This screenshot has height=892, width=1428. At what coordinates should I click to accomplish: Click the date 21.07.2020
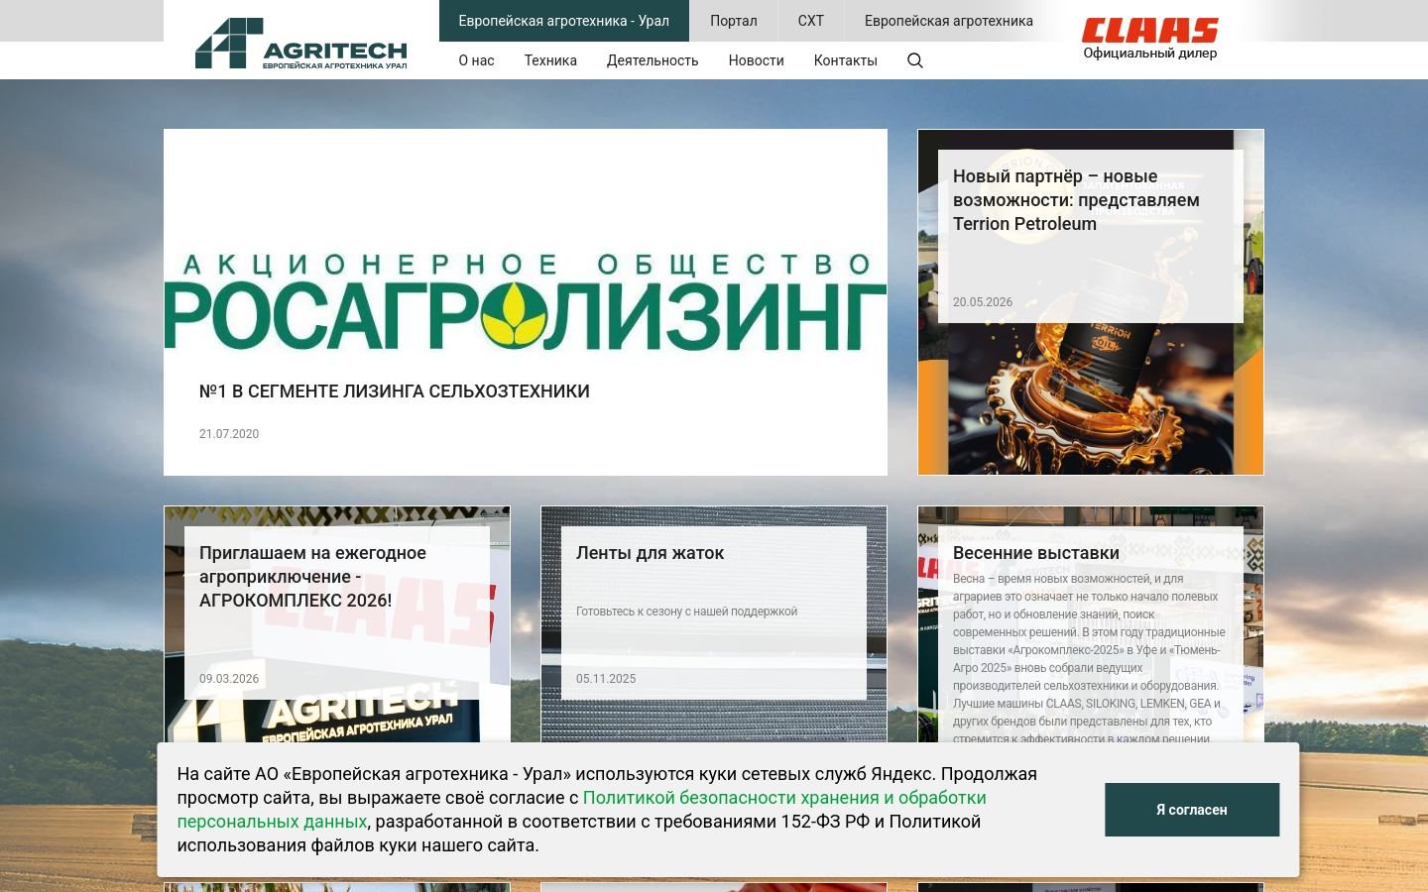229,434
